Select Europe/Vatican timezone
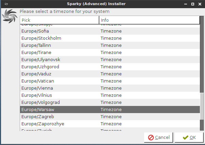Viewport: 205px width, 145px height. 110,81
